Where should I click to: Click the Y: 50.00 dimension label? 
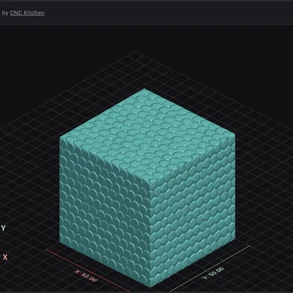click(x=213, y=273)
